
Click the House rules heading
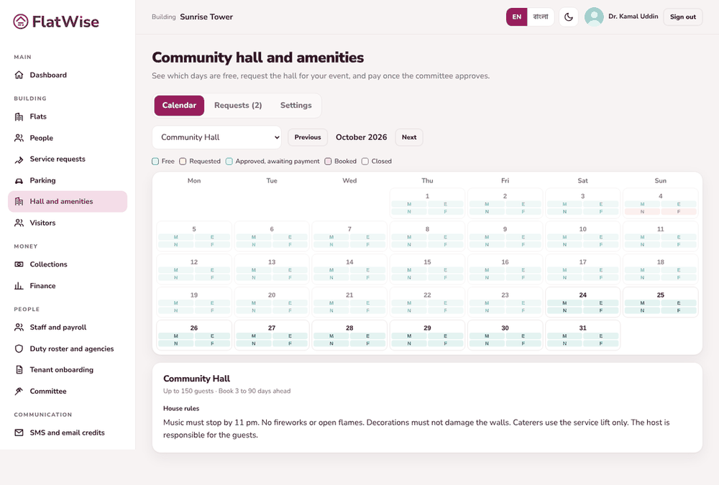tap(181, 408)
